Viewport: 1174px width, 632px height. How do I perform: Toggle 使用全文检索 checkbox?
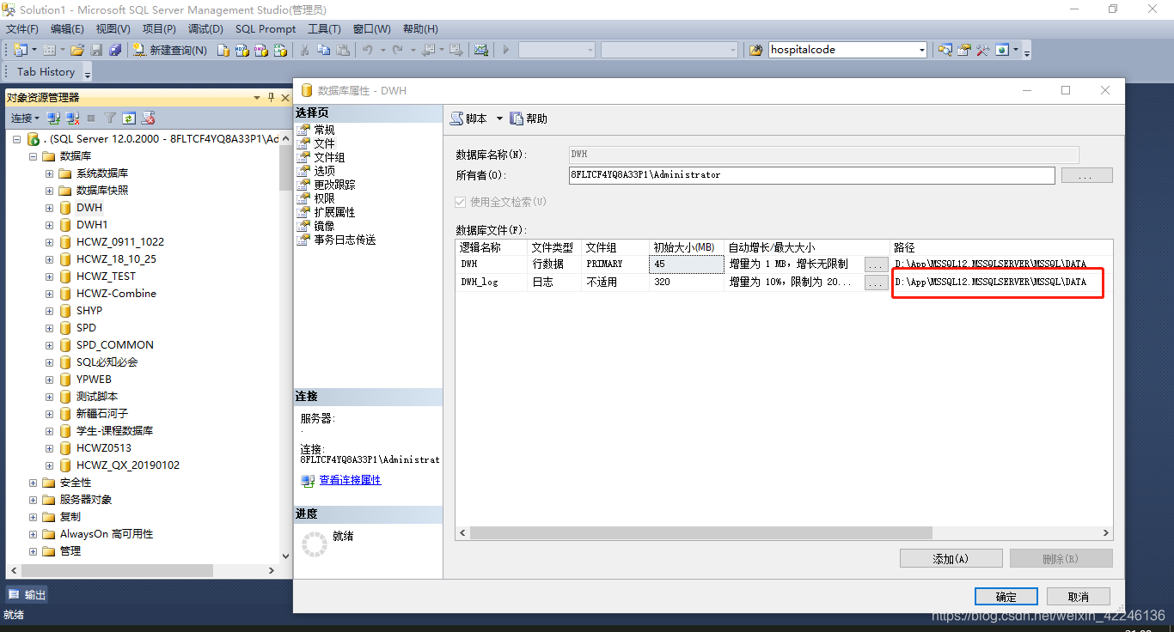pos(461,202)
